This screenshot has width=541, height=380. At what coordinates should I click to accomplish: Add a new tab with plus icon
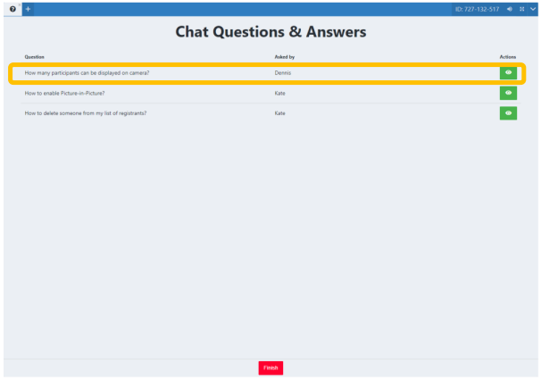(x=28, y=9)
